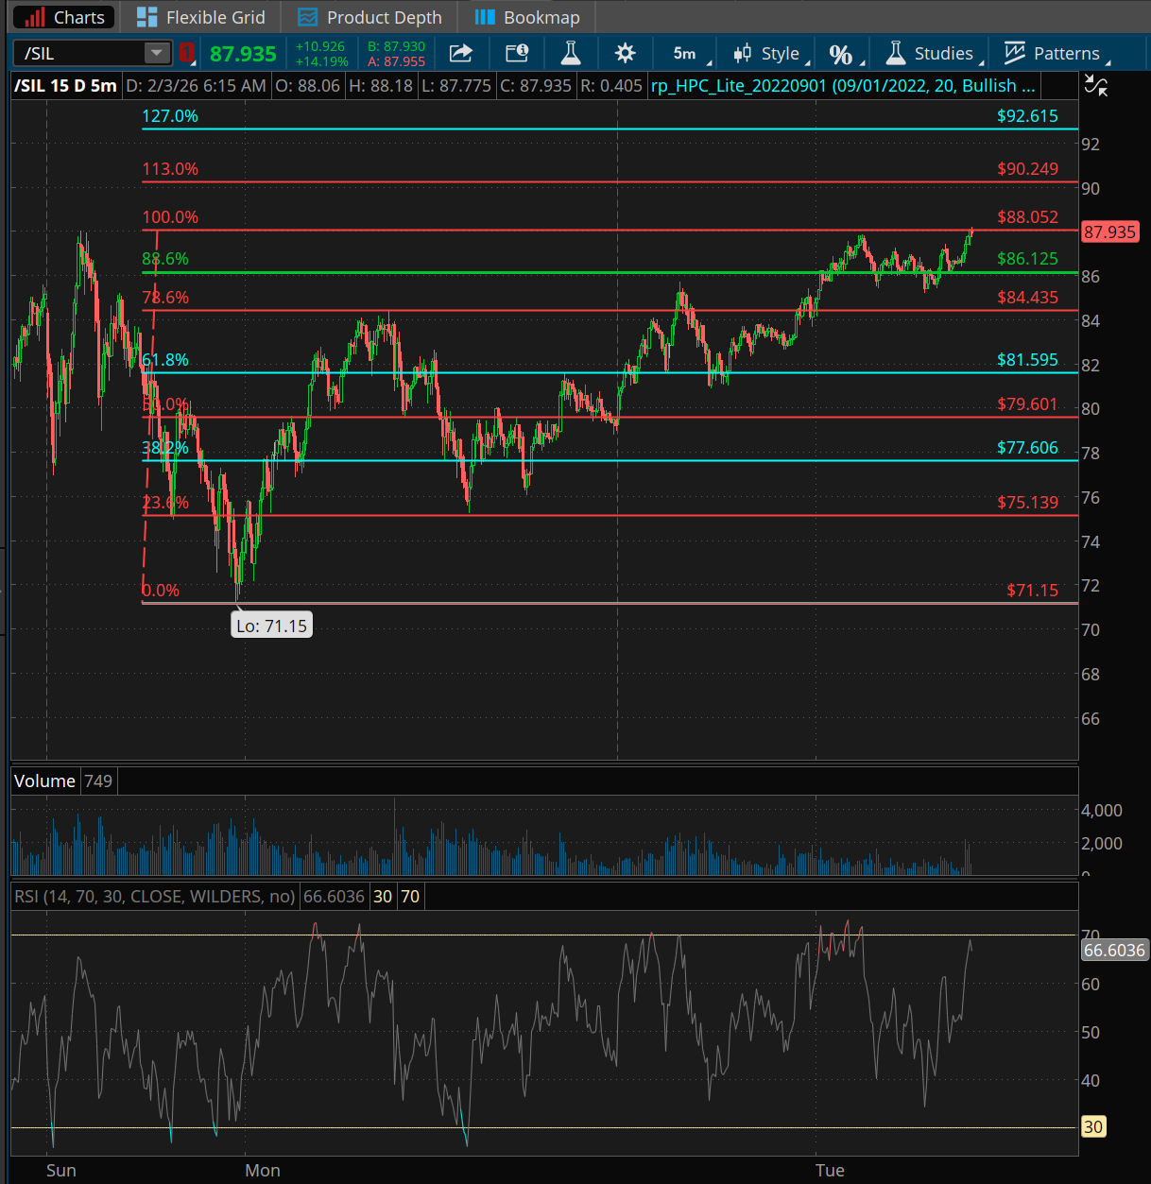Screen dimensions: 1151x1184
Task: Switch to the Product Depth tab
Action: click(x=369, y=17)
